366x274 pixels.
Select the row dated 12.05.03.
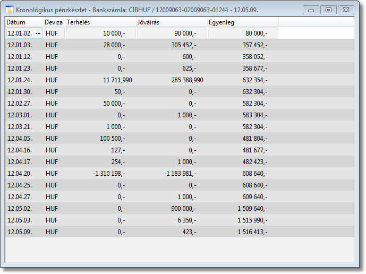180,220
